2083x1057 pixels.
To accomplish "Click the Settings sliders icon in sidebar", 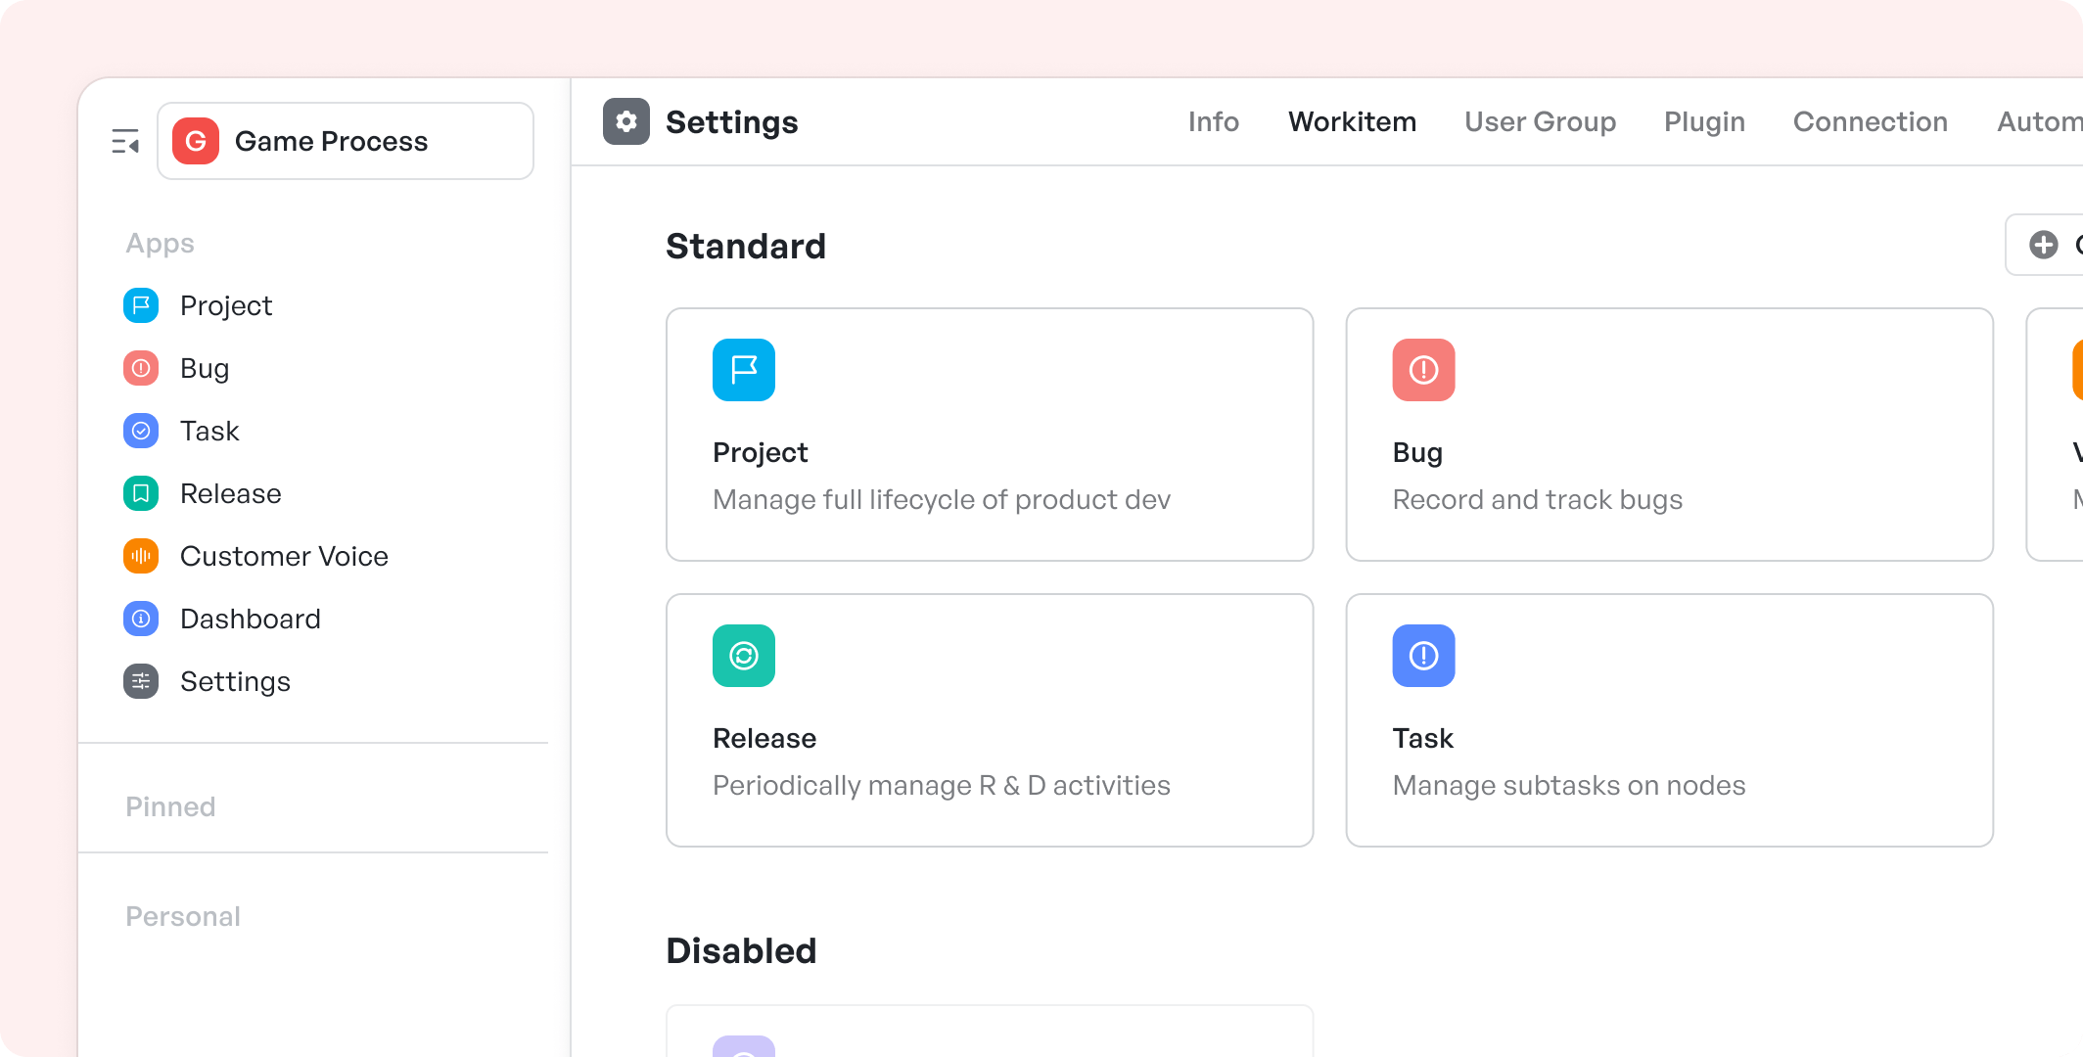I will [141, 681].
